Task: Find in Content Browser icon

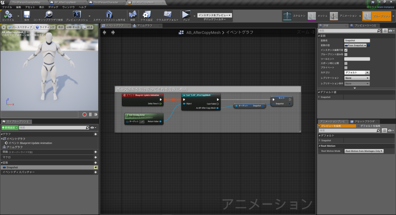Action: (48, 15)
